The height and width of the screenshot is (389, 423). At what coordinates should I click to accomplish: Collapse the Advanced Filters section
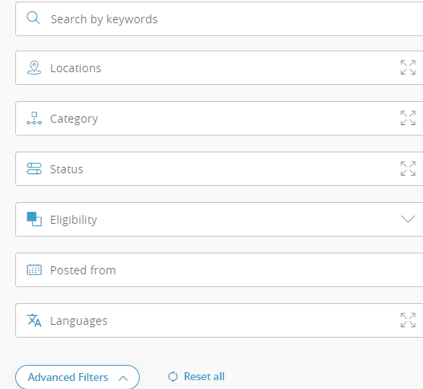pyautogui.click(x=77, y=377)
